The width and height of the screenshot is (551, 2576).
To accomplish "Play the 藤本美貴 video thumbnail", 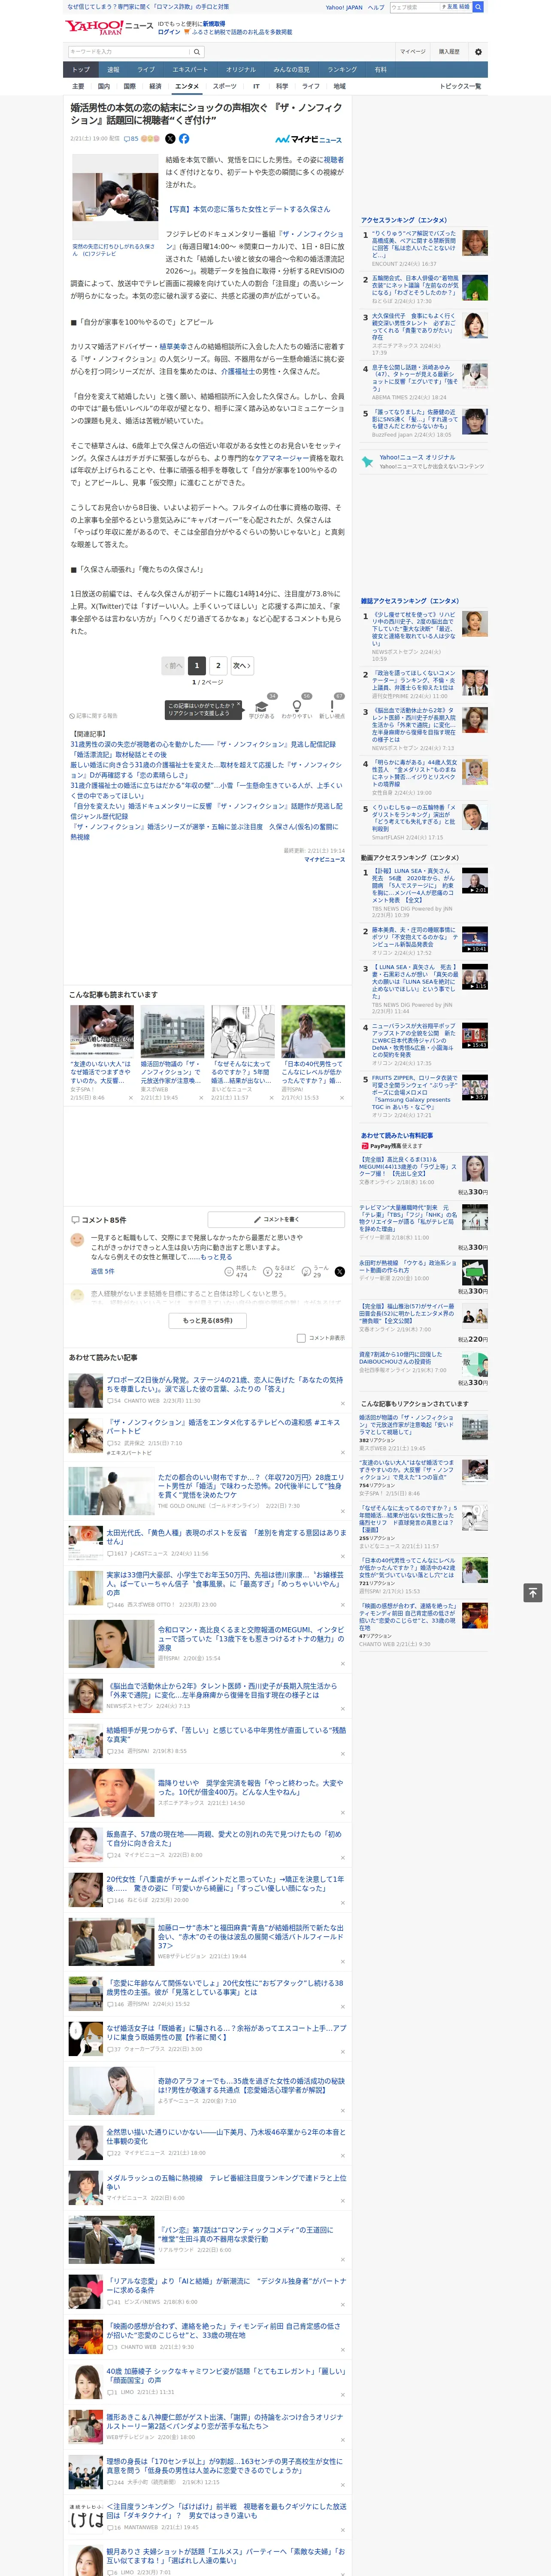I will [474, 938].
